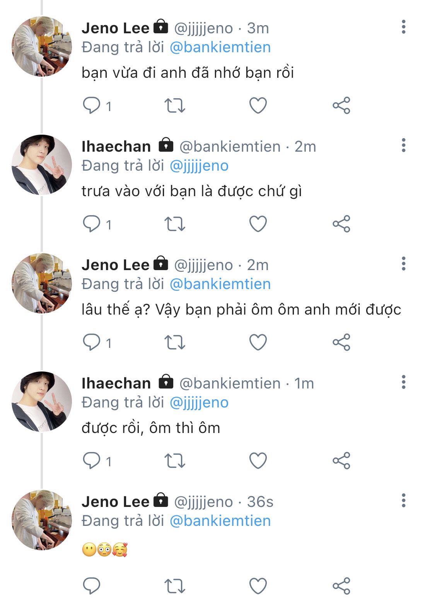This screenshot has width=435, height=599.
Task: Open more options on Jeno's 3m tweet
Action: point(403,27)
